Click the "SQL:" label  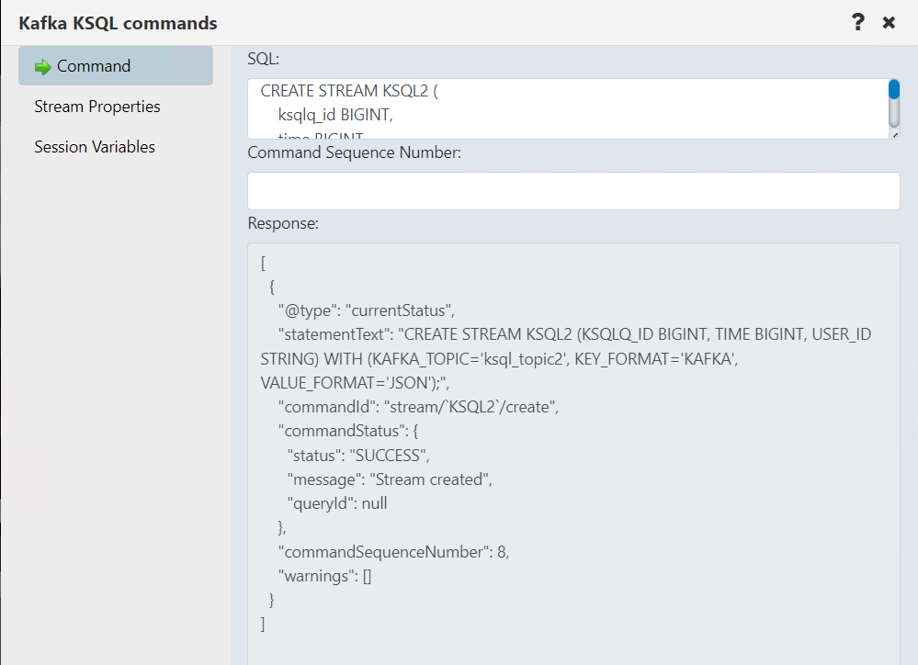pyautogui.click(x=264, y=59)
